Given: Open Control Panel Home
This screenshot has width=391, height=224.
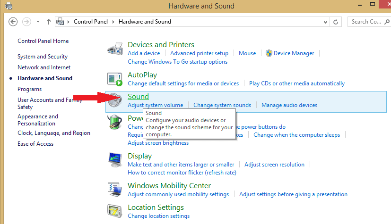Looking at the screenshot, I should pos(43,41).
